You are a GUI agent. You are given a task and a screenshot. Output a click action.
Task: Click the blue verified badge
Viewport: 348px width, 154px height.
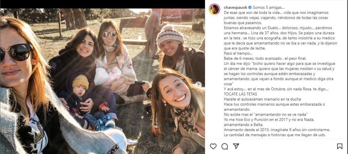(250, 8)
